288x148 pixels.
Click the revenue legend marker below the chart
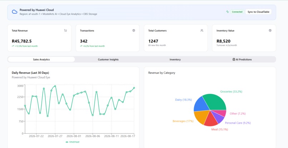tap(67, 142)
